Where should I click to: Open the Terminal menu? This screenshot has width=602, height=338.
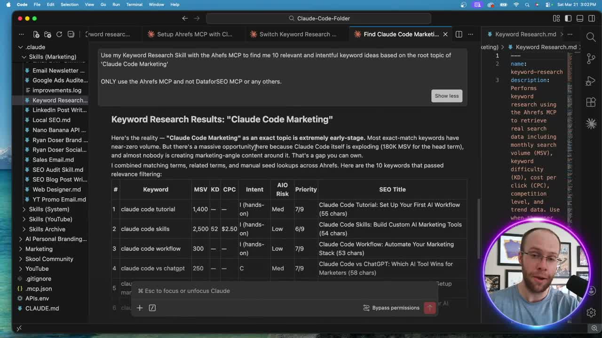(134, 5)
